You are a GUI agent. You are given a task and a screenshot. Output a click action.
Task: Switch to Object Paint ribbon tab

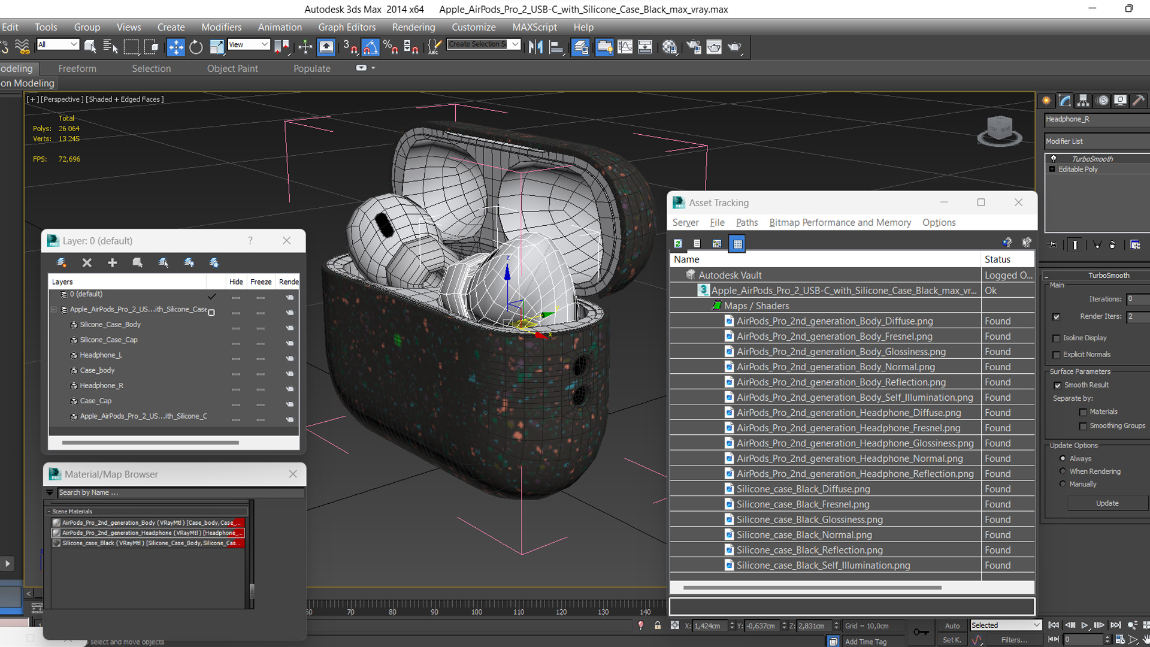(x=232, y=68)
